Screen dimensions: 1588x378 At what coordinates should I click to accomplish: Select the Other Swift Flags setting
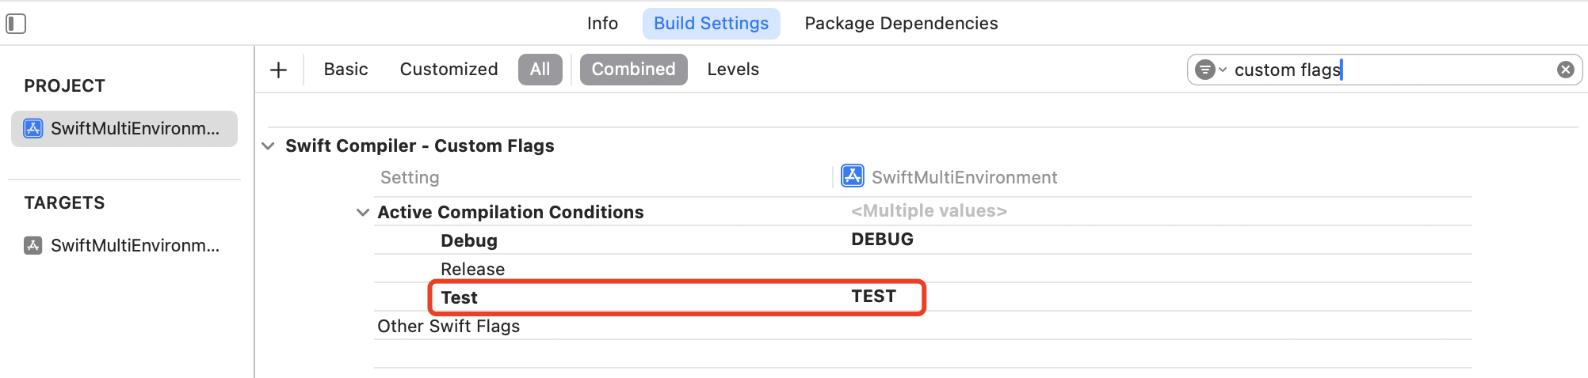(x=449, y=326)
